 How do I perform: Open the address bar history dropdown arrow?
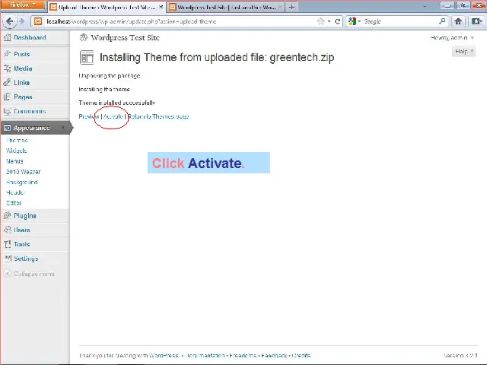329,21
